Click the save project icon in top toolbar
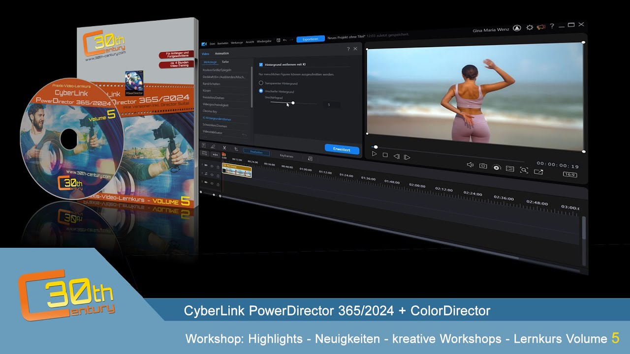Image resolution: width=630 pixels, height=354 pixels. pos(278,40)
